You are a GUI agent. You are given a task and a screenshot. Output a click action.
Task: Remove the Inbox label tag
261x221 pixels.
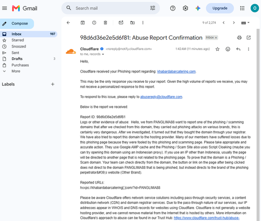pos(216,38)
